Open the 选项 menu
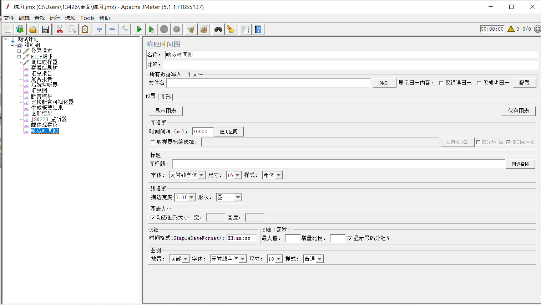Image resolution: width=541 pixels, height=305 pixels. [x=70, y=18]
